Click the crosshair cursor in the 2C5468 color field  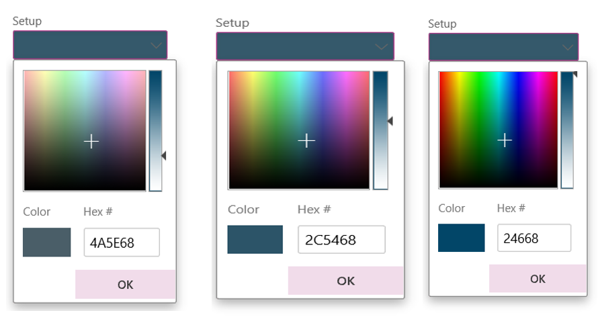(306, 140)
